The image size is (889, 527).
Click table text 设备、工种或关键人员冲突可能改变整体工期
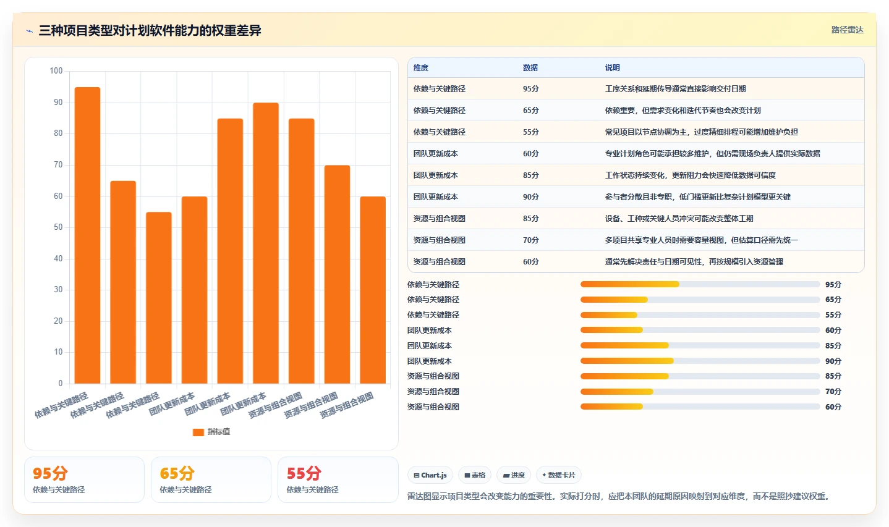679,219
